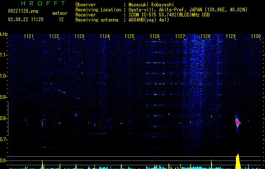Image resolution: width=265 pixels, height=169 pixels.
Task: Click the 1123 time marker
Action: click(x=79, y=36)
